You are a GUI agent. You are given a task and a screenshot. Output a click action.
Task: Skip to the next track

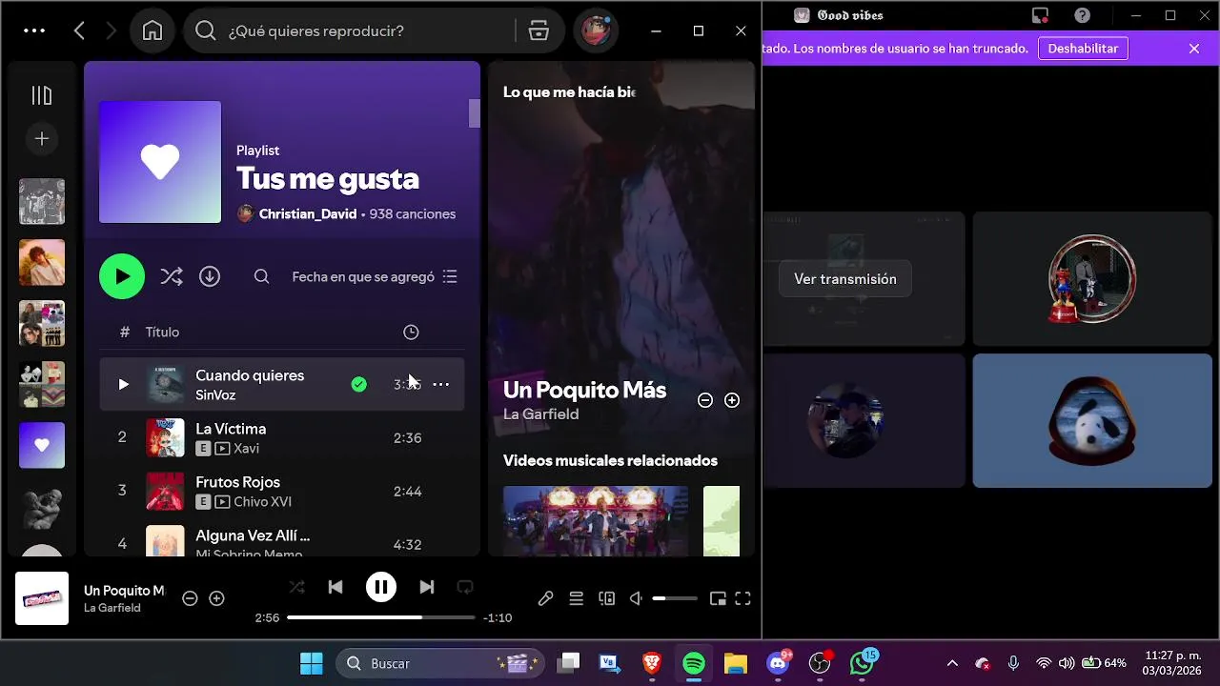coord(427,587)
